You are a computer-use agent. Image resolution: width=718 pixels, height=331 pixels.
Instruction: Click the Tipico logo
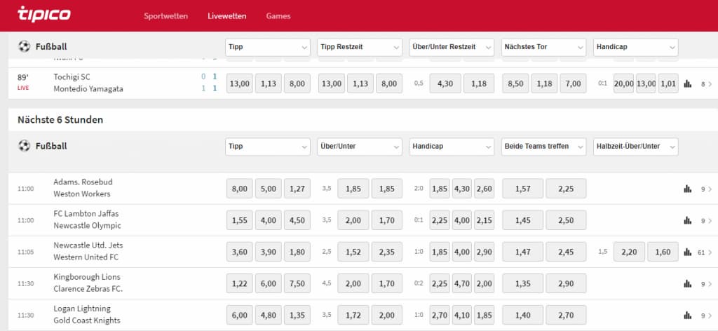43,15
